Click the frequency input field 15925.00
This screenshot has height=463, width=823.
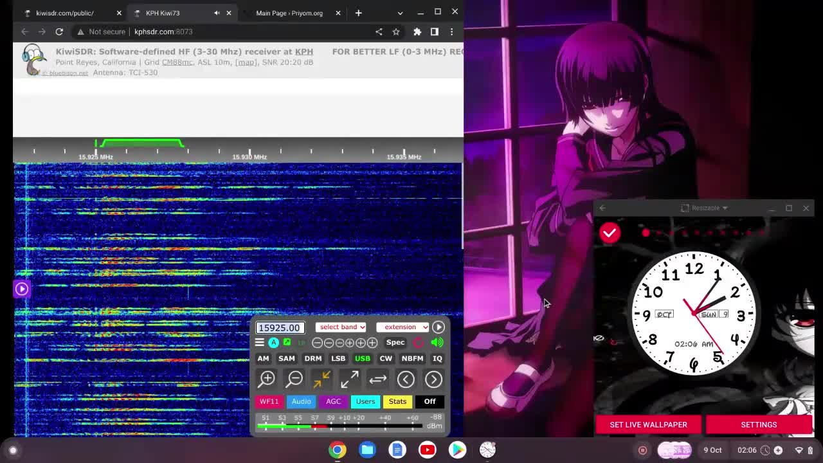(x=280, y=327)
